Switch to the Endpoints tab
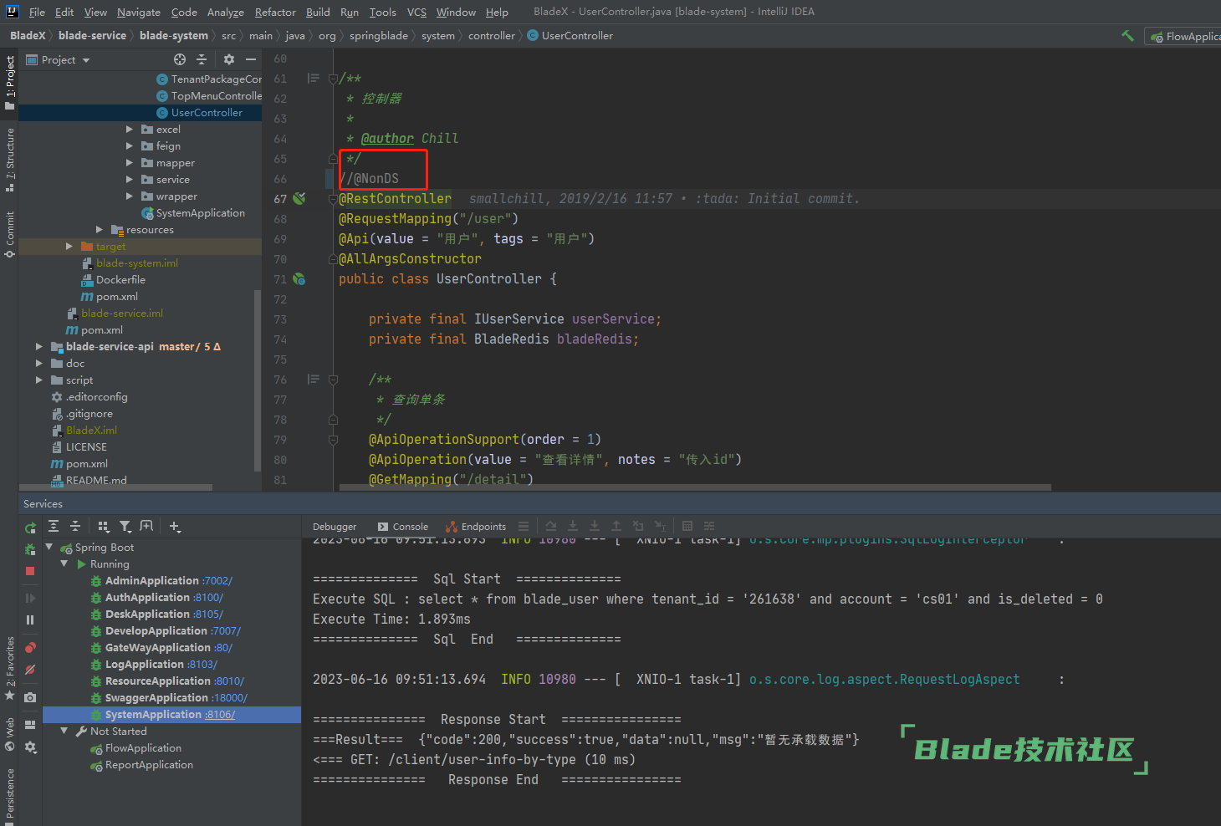Image resolution: width=1221 pixels, height=826 pixels. [476, 527]
